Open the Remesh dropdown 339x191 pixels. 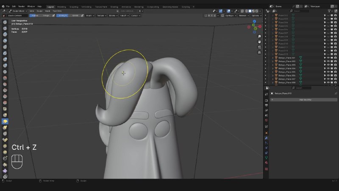[243, 16]
